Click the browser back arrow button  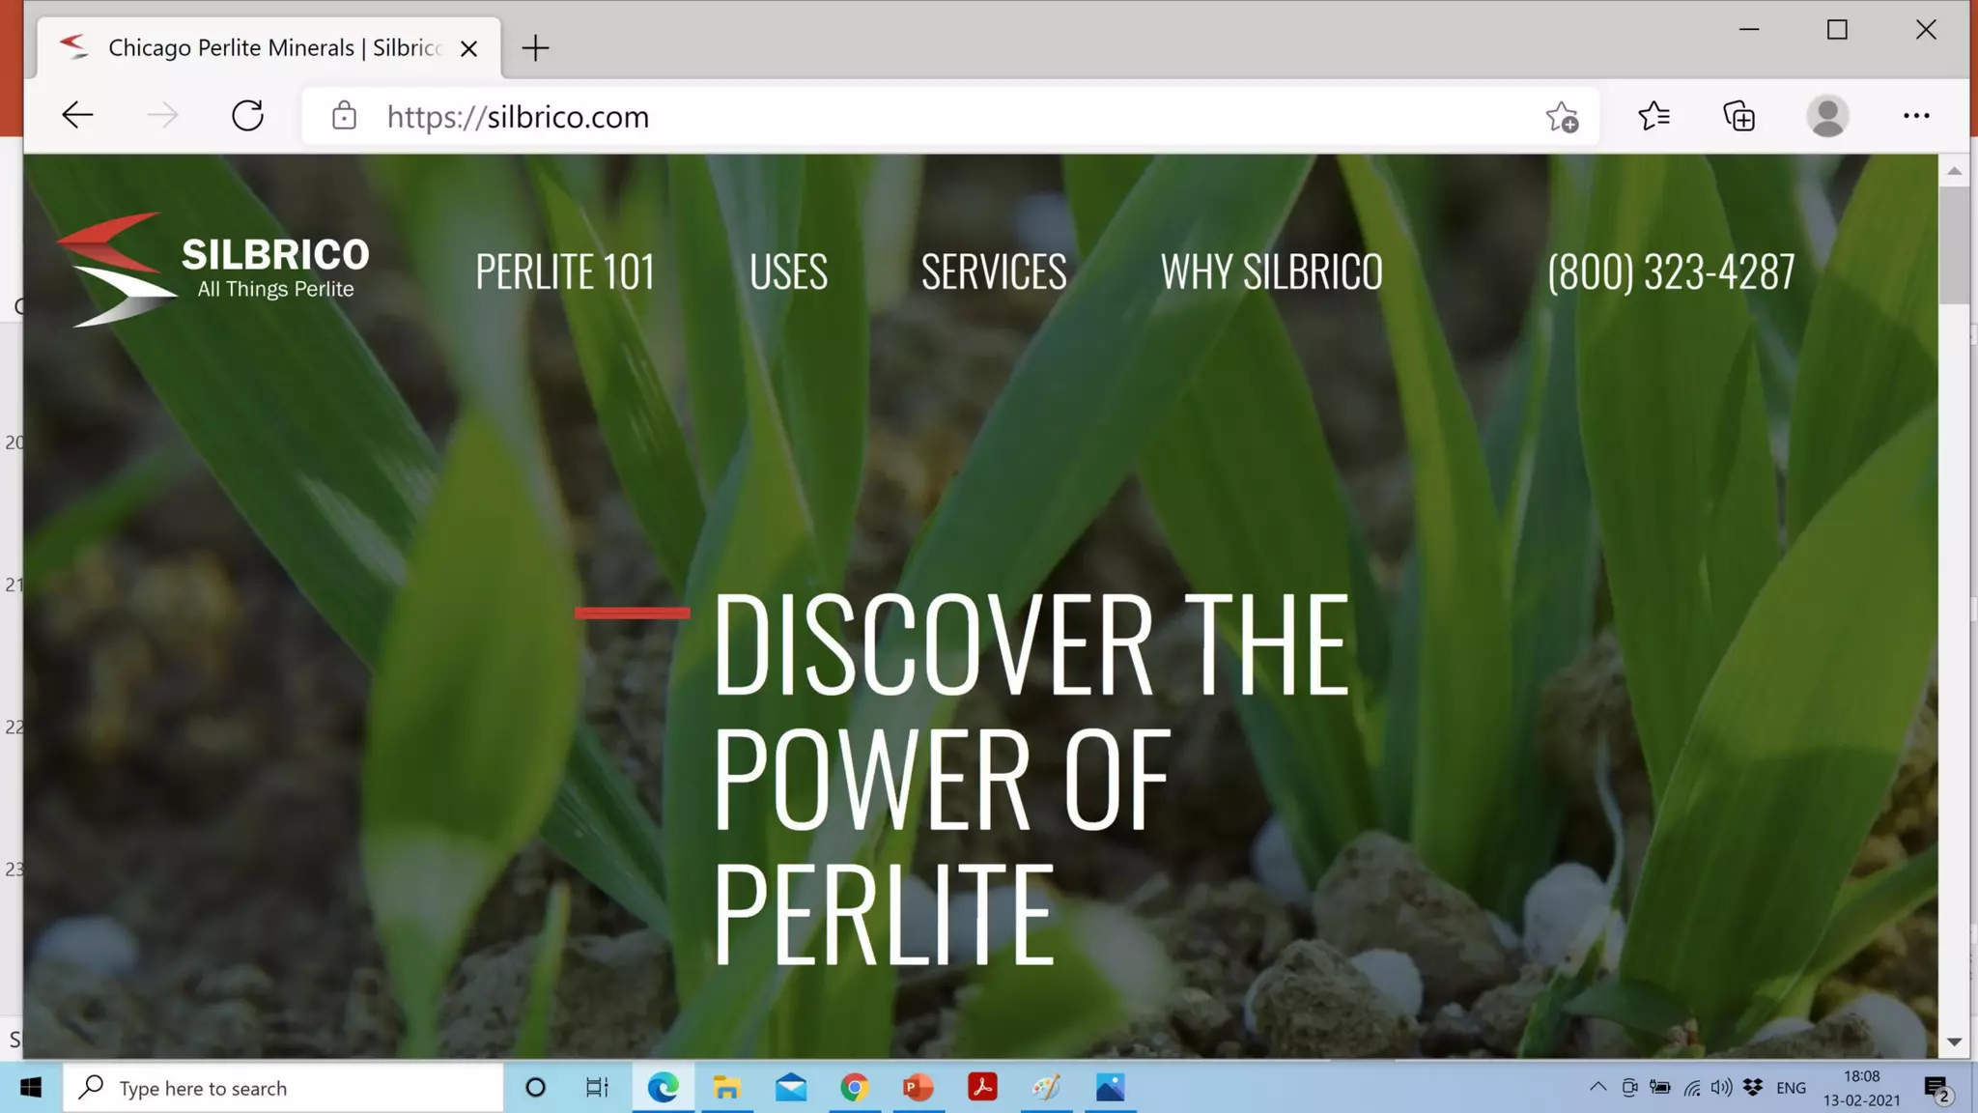click(x=77, y=116)
